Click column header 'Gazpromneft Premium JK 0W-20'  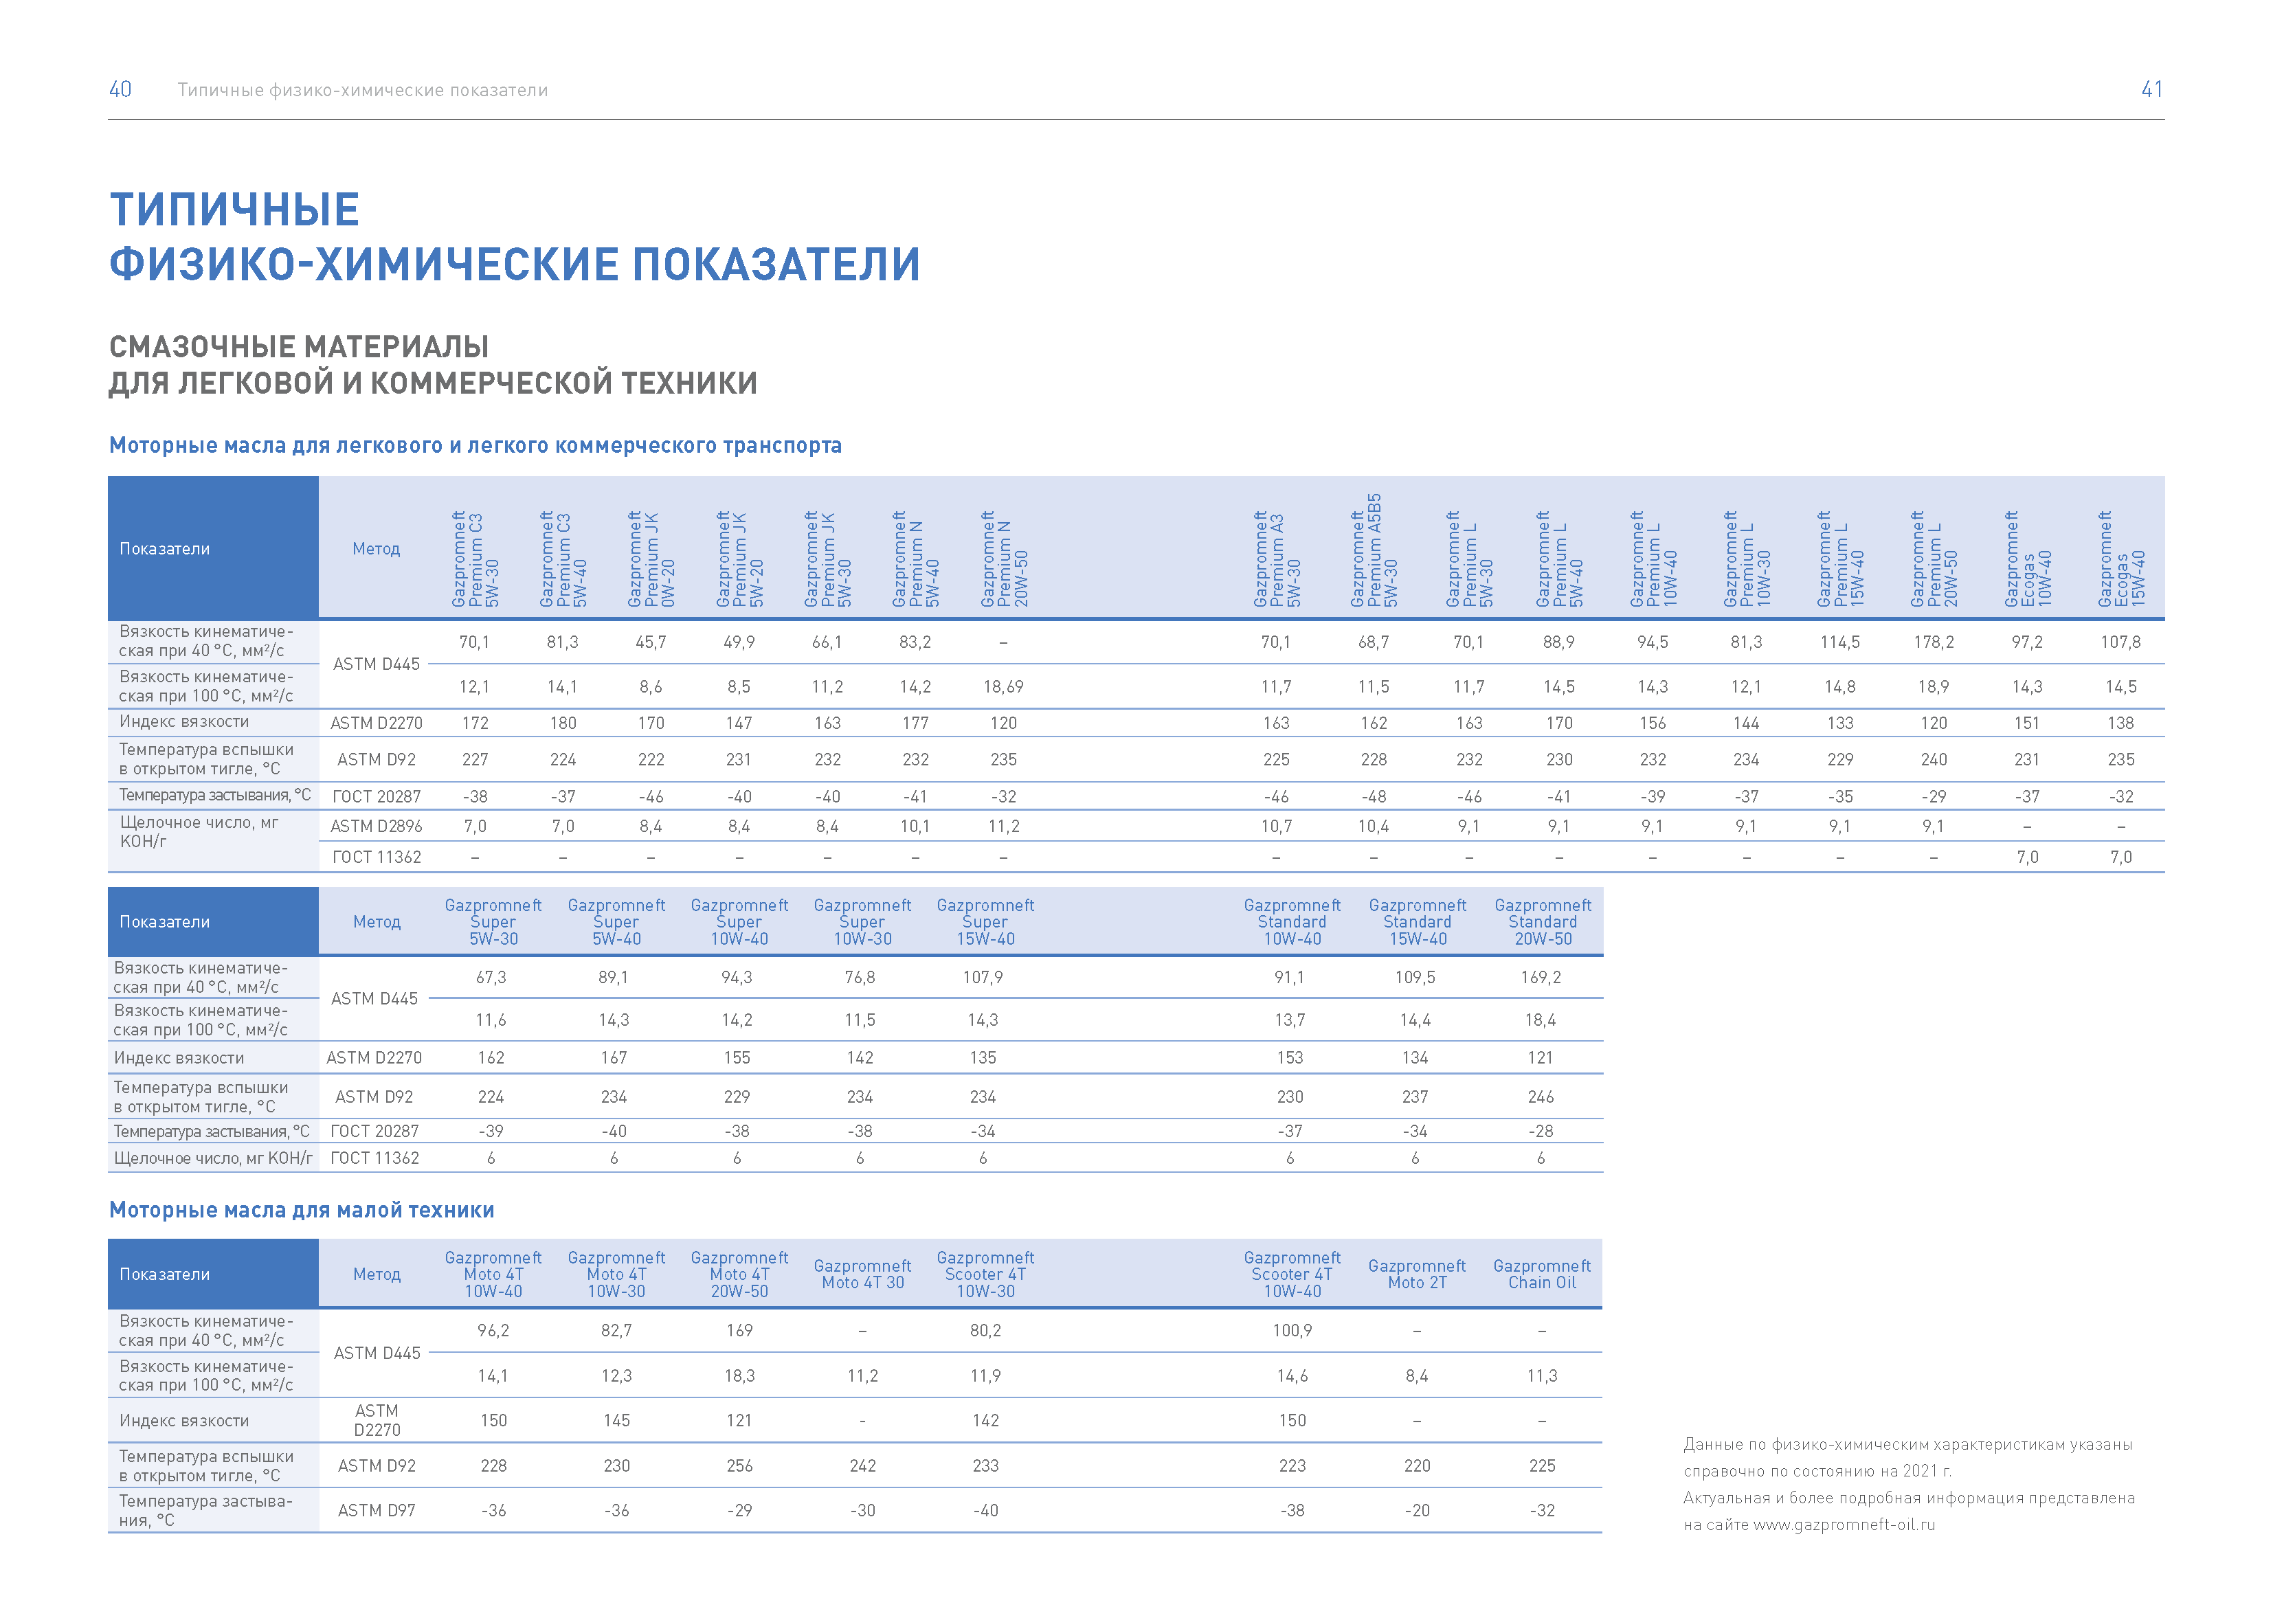point(651,559)
